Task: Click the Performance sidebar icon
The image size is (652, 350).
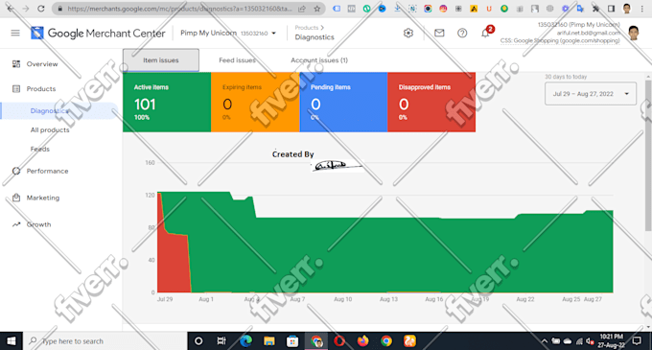Action: point(16,171)
